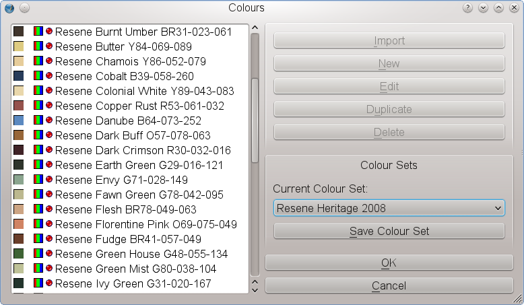Cancel the Colours dialog
This screenshot has height=305, width=524.
point(389,285)
